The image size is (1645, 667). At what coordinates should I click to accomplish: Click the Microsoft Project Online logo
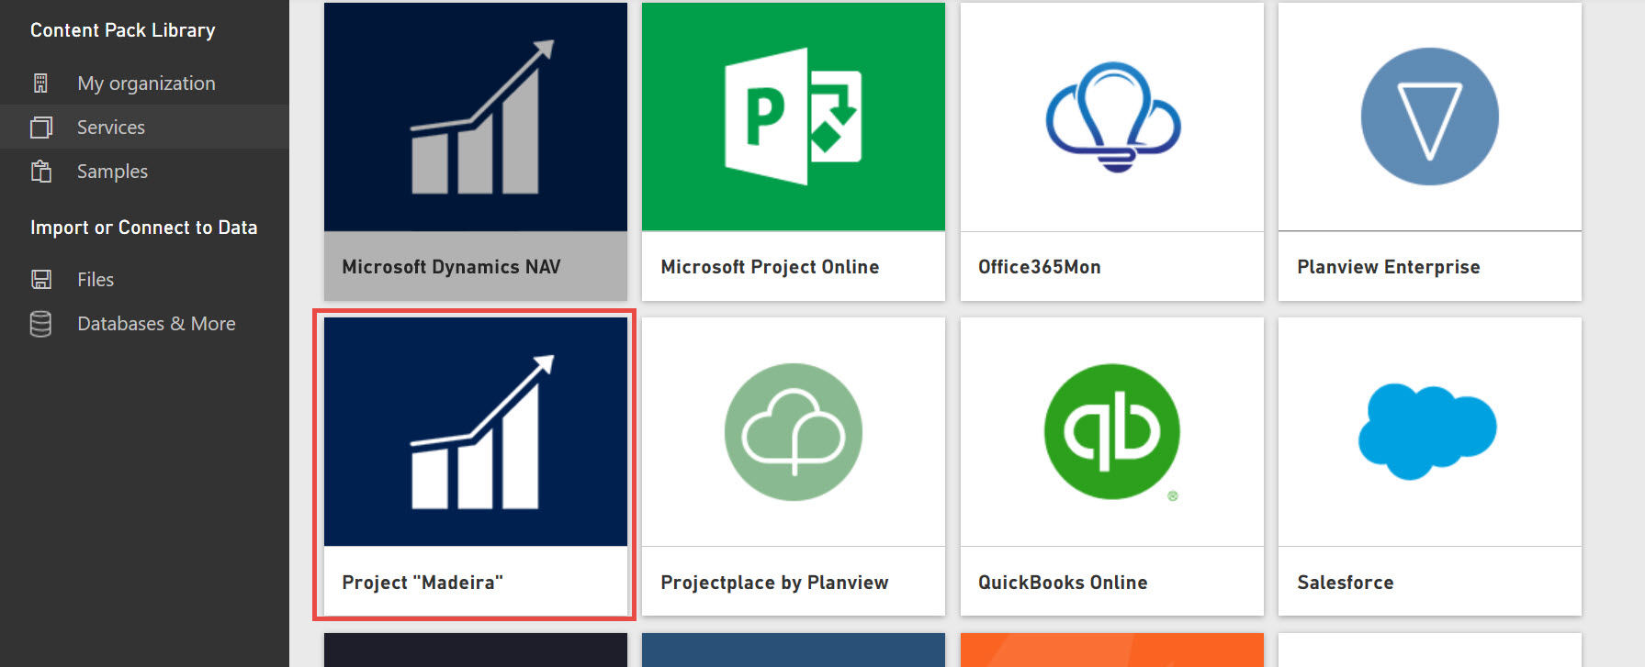click(x=793, y=117)
